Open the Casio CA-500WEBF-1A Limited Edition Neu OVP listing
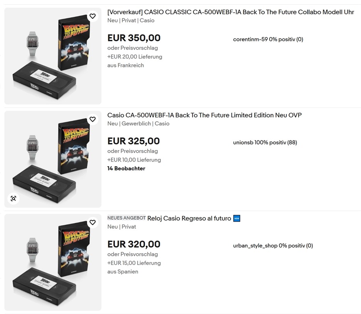The width and height of the screenshot is (361, 314). pos(204,115)
